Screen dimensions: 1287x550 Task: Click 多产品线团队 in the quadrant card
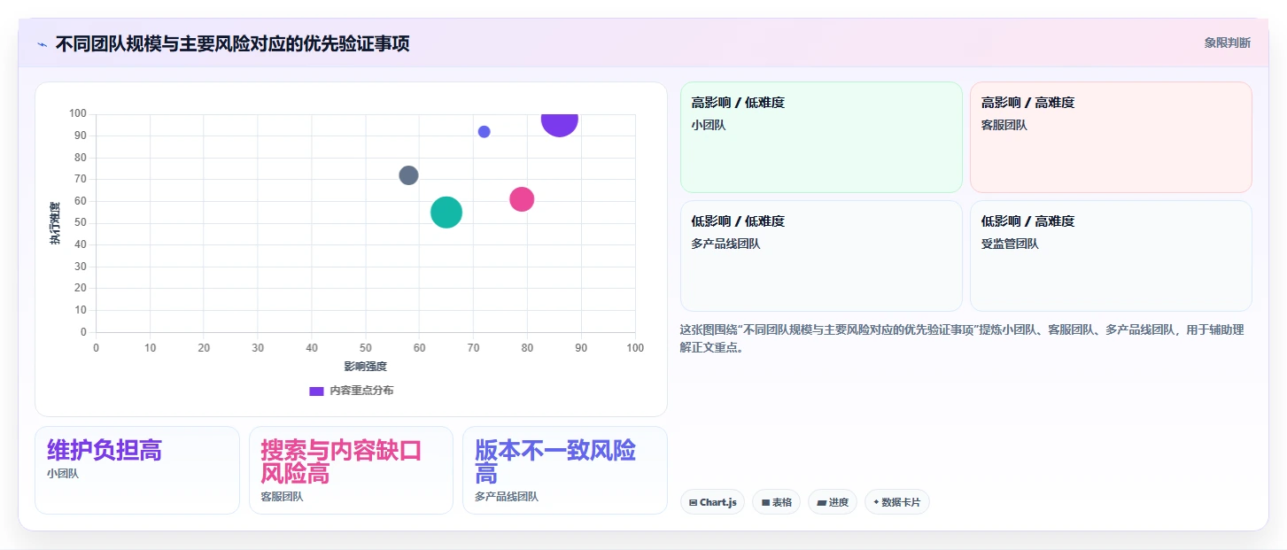[x=726, y=244]
